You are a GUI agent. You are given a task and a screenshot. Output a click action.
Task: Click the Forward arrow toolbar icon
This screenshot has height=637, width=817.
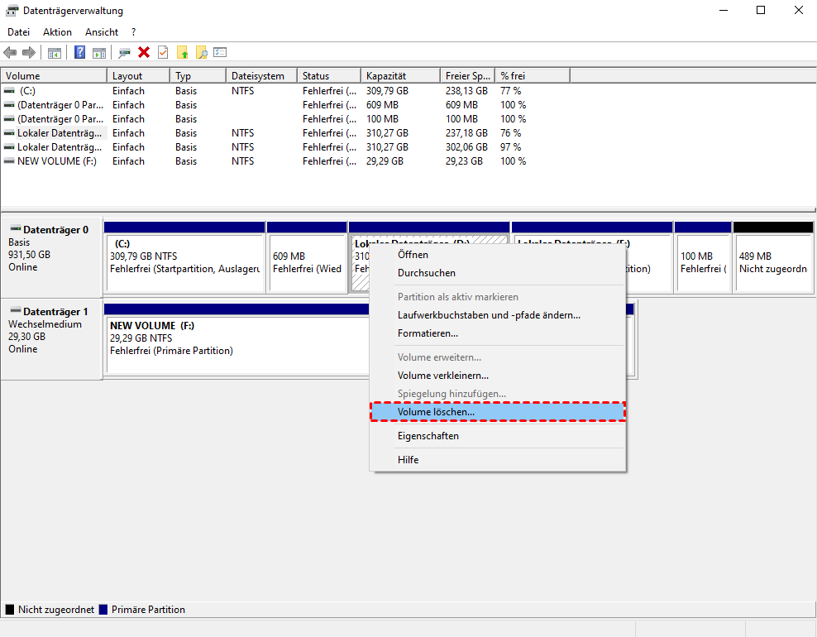(x=29, y=53)
